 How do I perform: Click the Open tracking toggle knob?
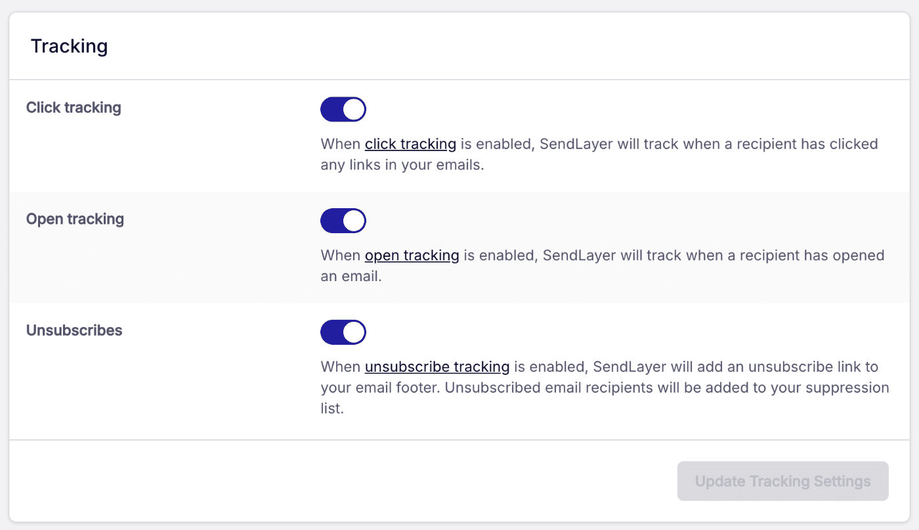tap(353, 221)
